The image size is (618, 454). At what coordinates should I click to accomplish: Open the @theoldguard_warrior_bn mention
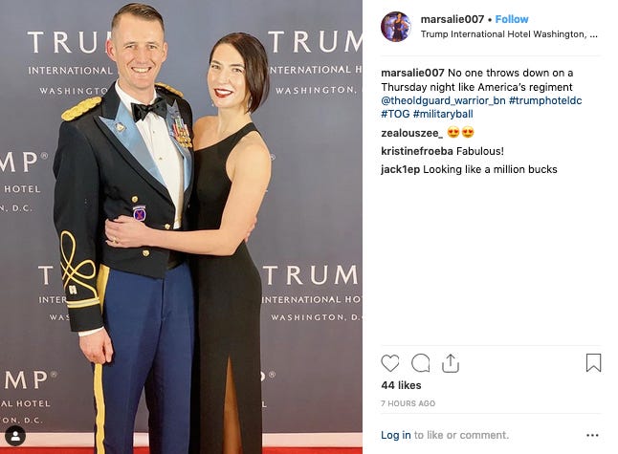coord(443,100)
